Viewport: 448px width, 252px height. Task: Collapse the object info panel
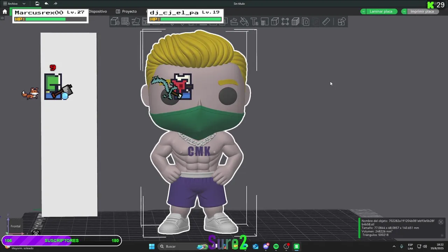[442, 235]
